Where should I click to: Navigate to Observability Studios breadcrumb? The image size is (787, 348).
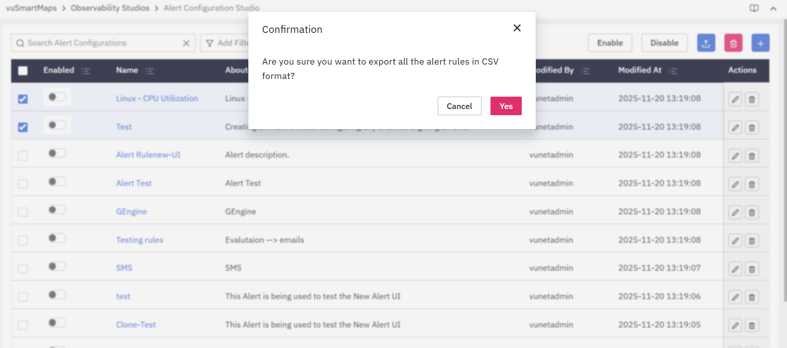tap(110, 8)
